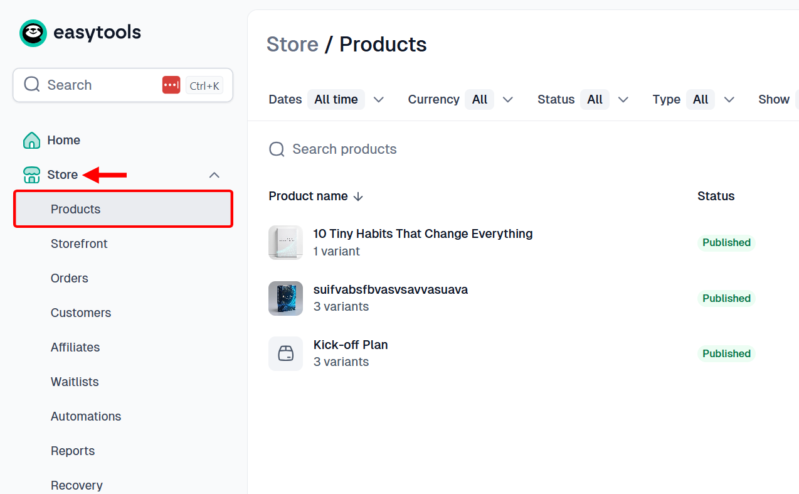Click the sort arrow next to Product name
The height and width of the screenshot is (494, 799).
tap(358, 196)
